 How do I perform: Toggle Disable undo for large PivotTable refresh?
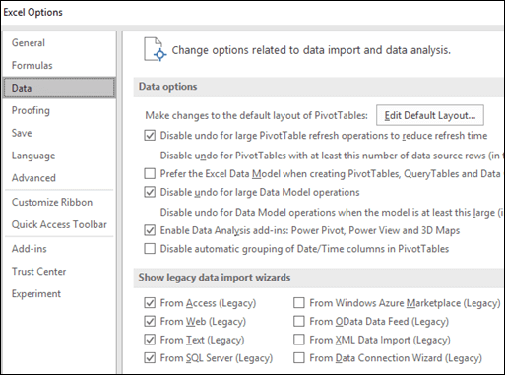150,136
